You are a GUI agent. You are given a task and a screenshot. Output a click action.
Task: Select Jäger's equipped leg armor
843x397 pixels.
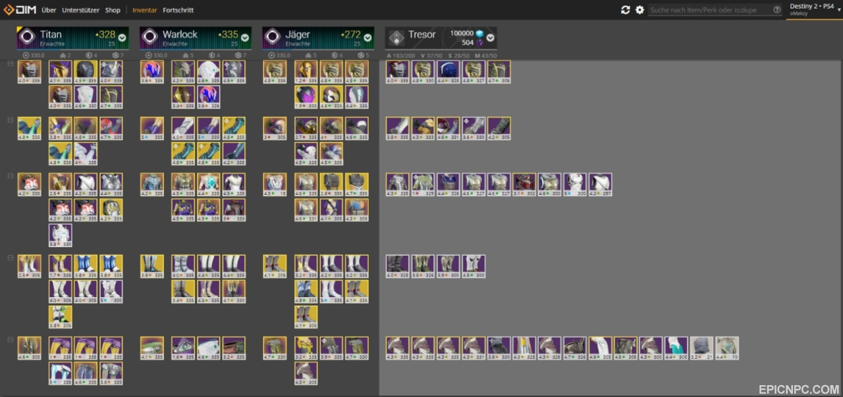click(275, 267)
